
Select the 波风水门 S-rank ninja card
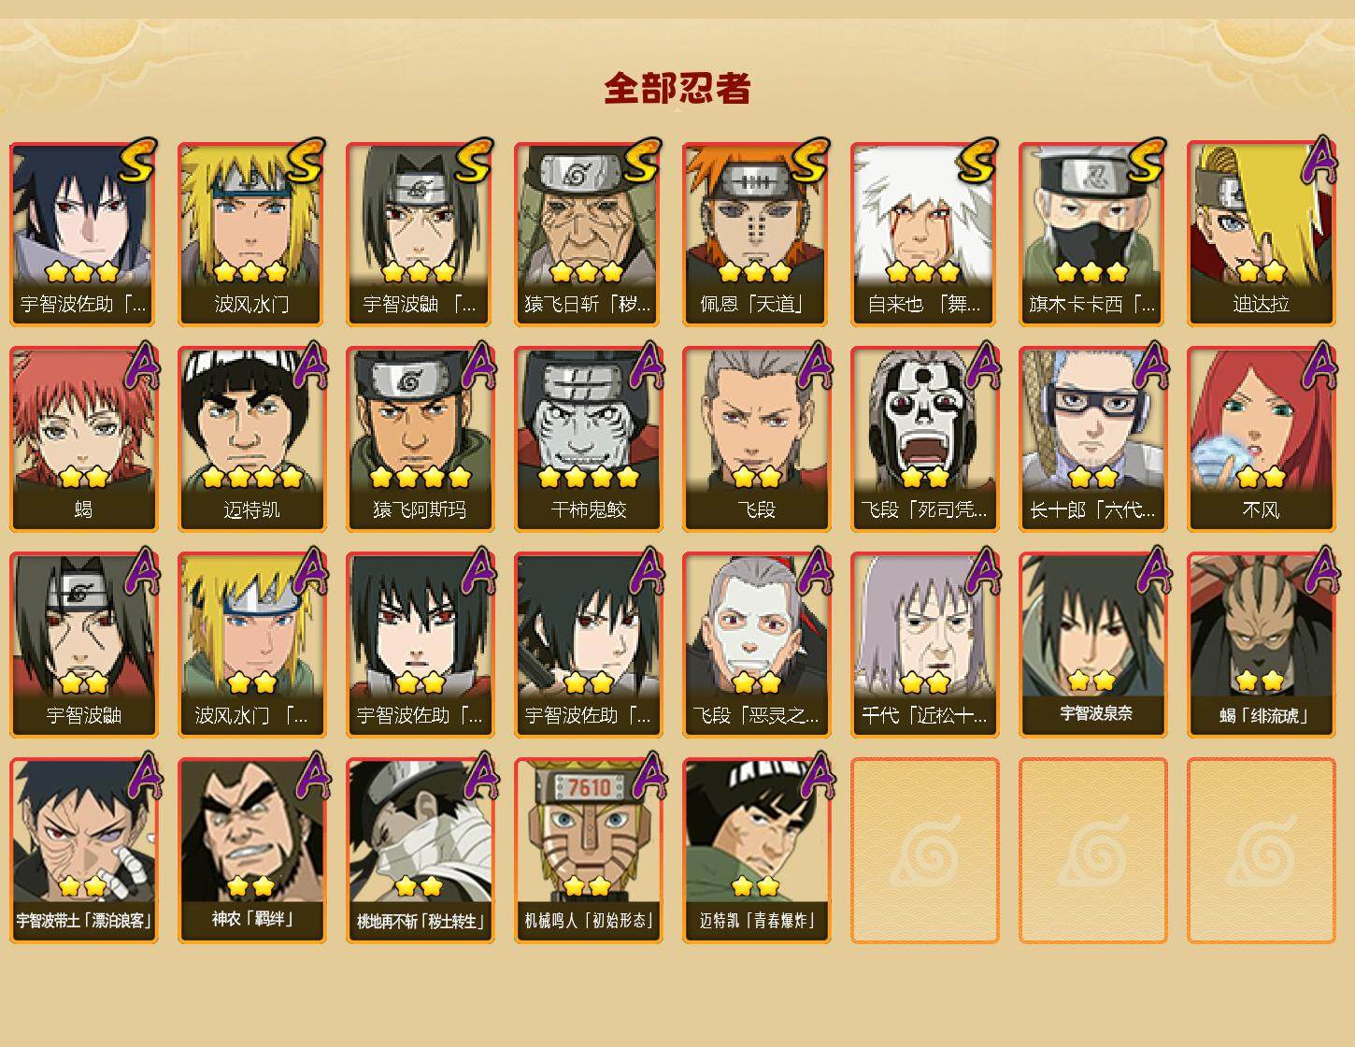251,234
